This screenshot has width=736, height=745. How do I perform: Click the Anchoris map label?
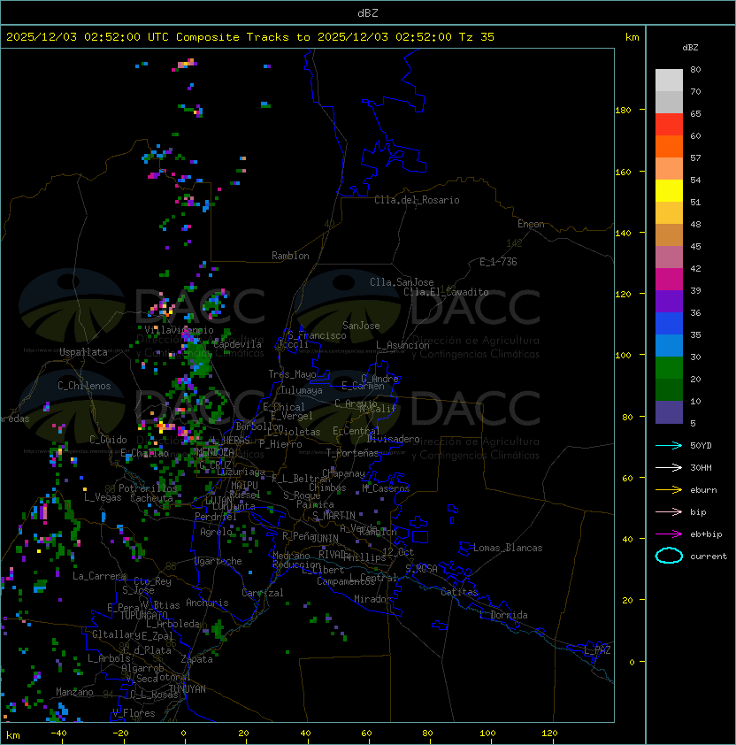(207, 603)
